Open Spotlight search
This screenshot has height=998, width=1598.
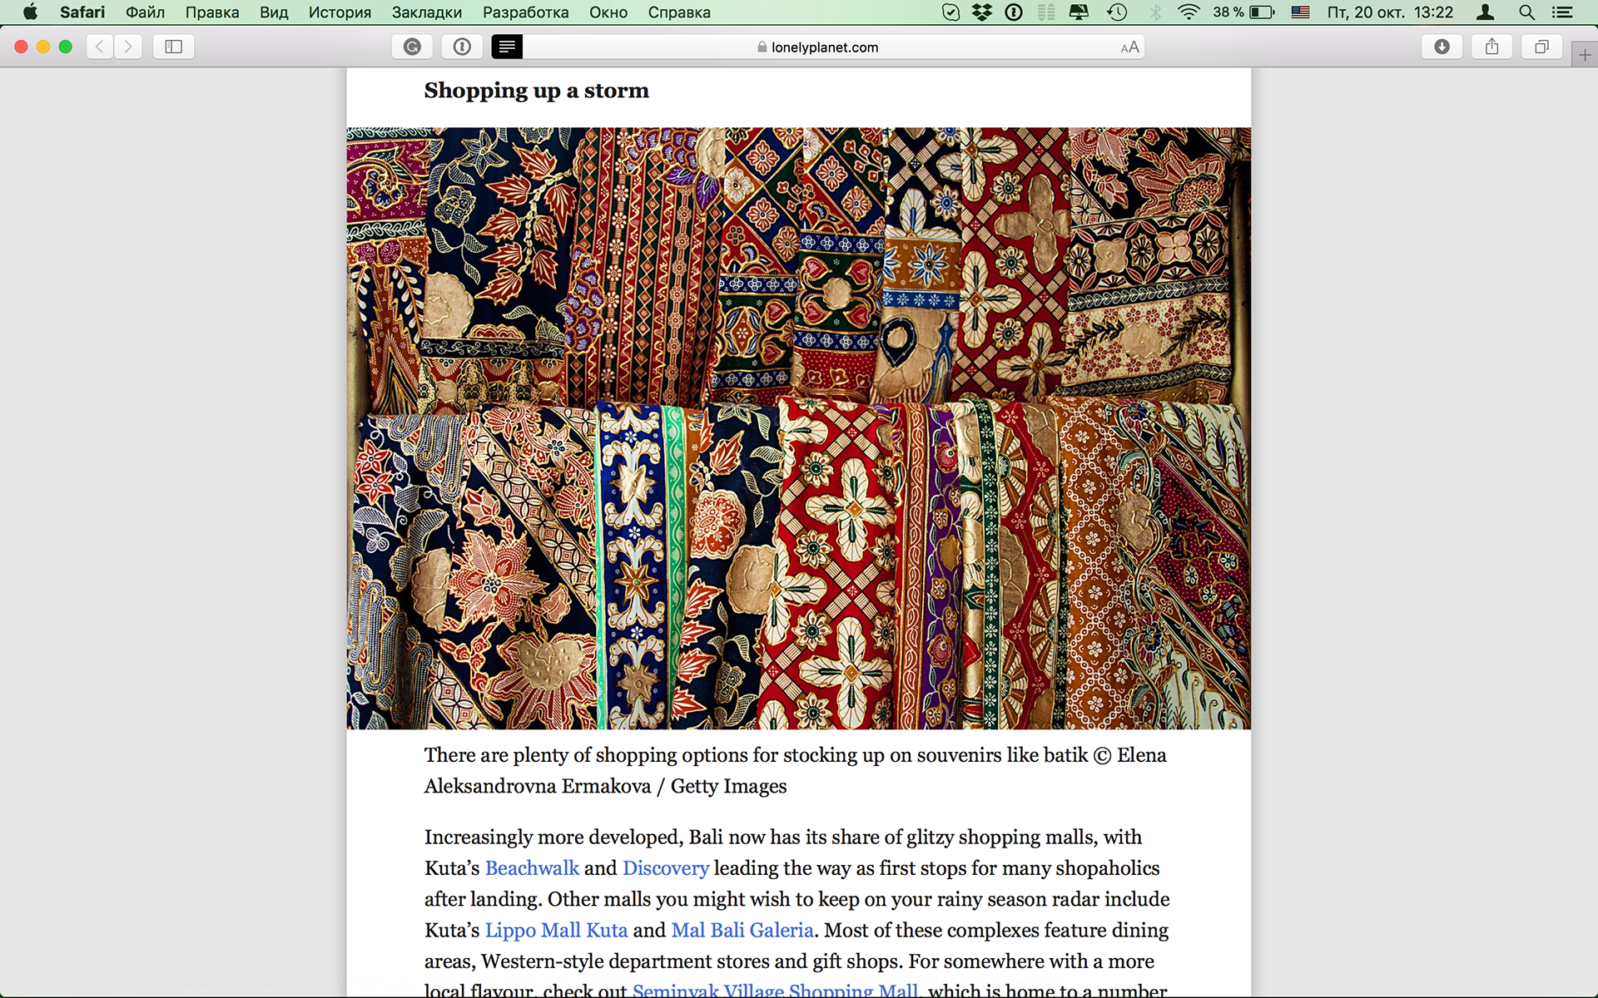[x=1526, y=12]
